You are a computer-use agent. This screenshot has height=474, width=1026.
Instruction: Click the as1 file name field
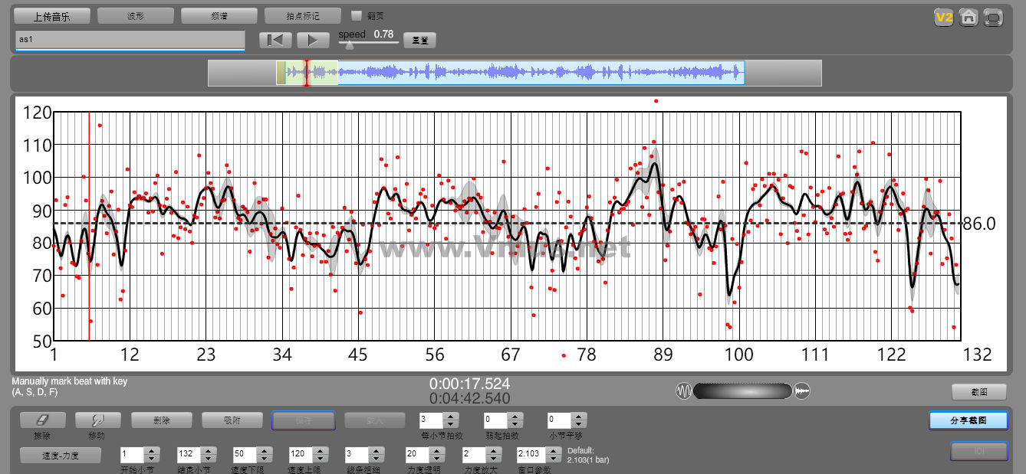pos(130,40)
